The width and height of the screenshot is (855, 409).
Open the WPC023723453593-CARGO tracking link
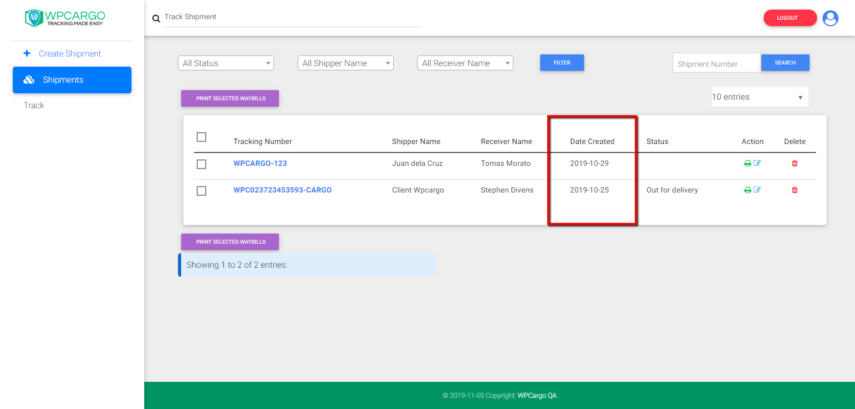click(x=283, y=190)
